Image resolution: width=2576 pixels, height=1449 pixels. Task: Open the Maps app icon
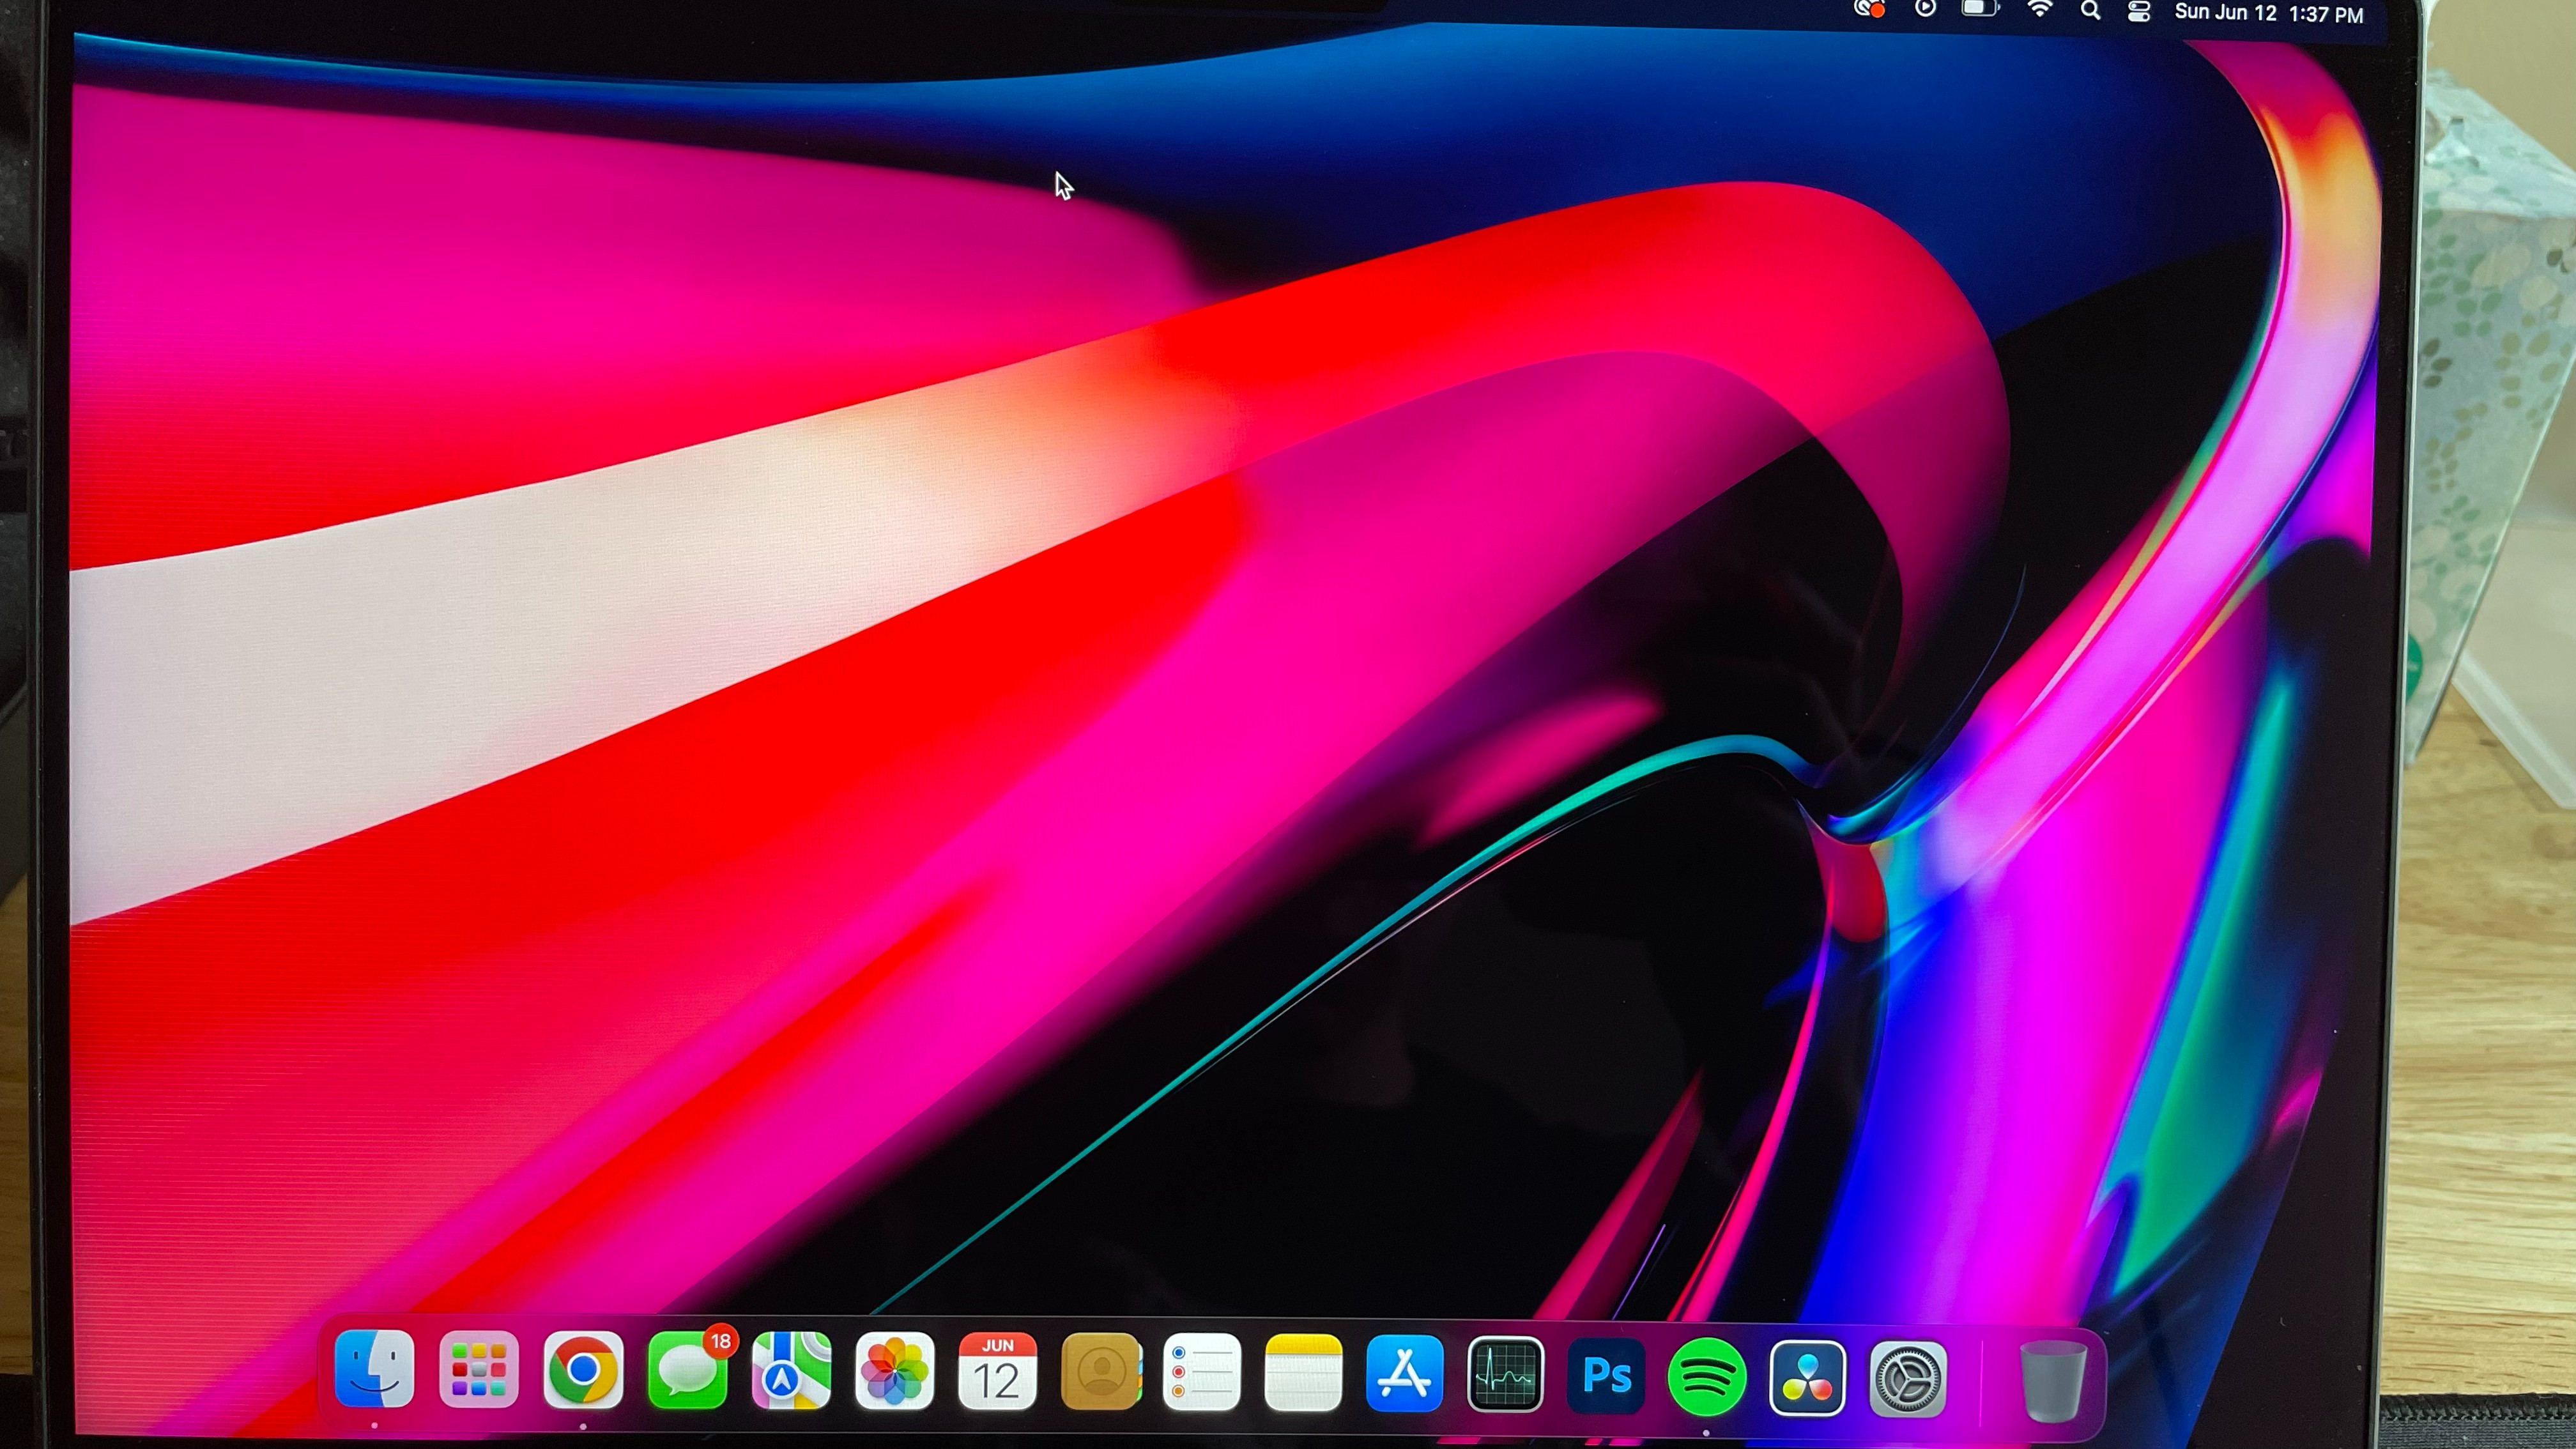(791, 1372)
